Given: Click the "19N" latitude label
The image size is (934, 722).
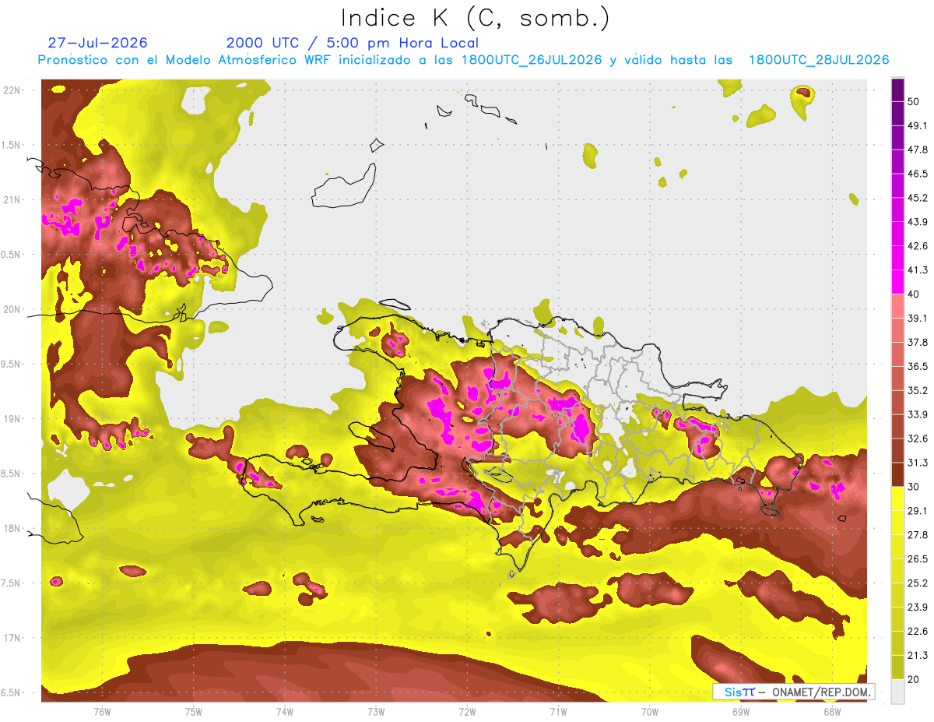Looking at the screenshot, I should [13, 419].
